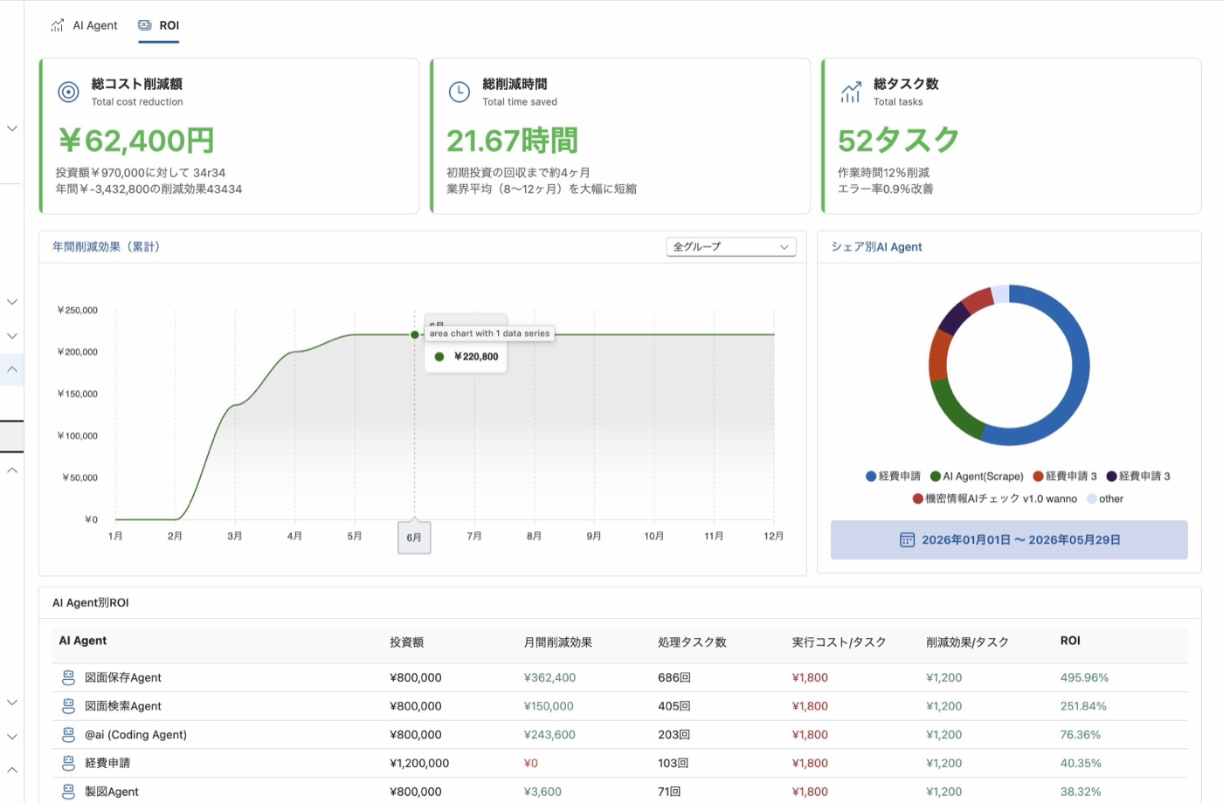The width and height of the screenshot is (1223, 803).
Task: Click the 6月 data point on the line chart
Action: point(415,334)
